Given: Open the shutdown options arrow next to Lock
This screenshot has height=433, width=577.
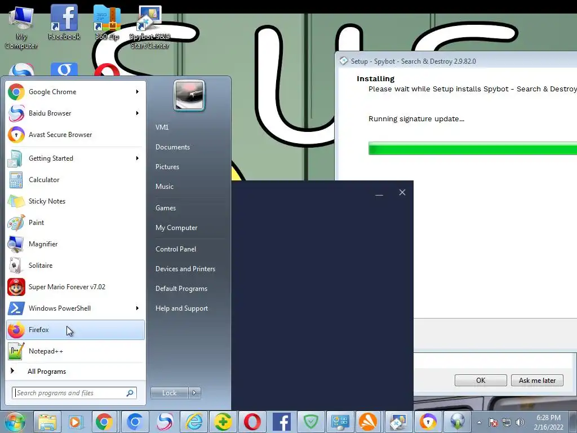Looking at the screenshot, I should tap(194, 393).
